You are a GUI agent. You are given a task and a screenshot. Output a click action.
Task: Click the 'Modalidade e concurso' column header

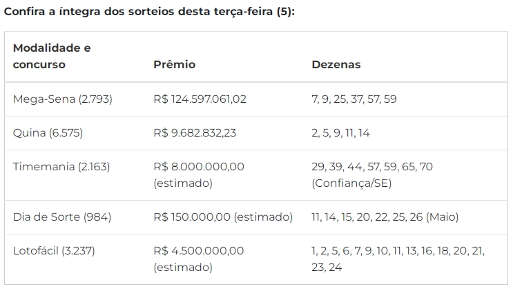[x=52, y=56]
